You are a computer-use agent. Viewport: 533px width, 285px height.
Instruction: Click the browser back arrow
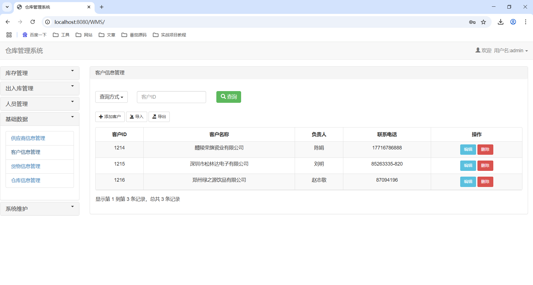(8, 22)
